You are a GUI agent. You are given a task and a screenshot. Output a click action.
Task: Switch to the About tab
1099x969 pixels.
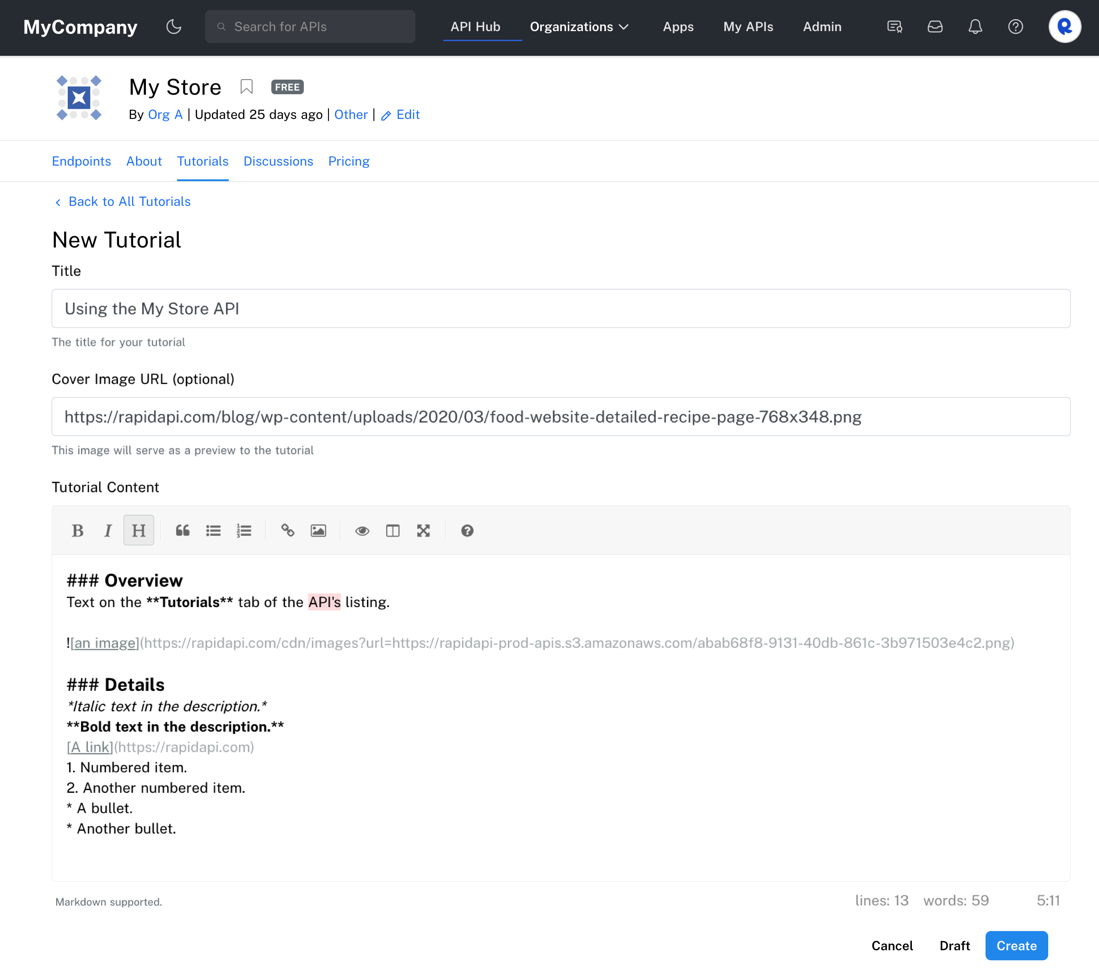pos(144,161)
